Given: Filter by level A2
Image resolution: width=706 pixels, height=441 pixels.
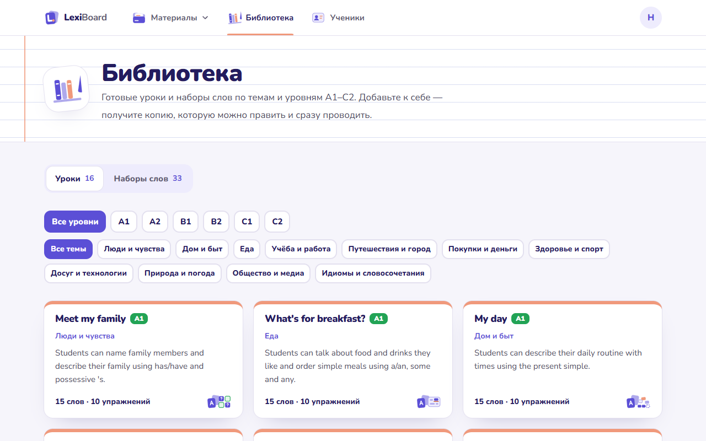Looking at the screenshot, I should (155, 222).
